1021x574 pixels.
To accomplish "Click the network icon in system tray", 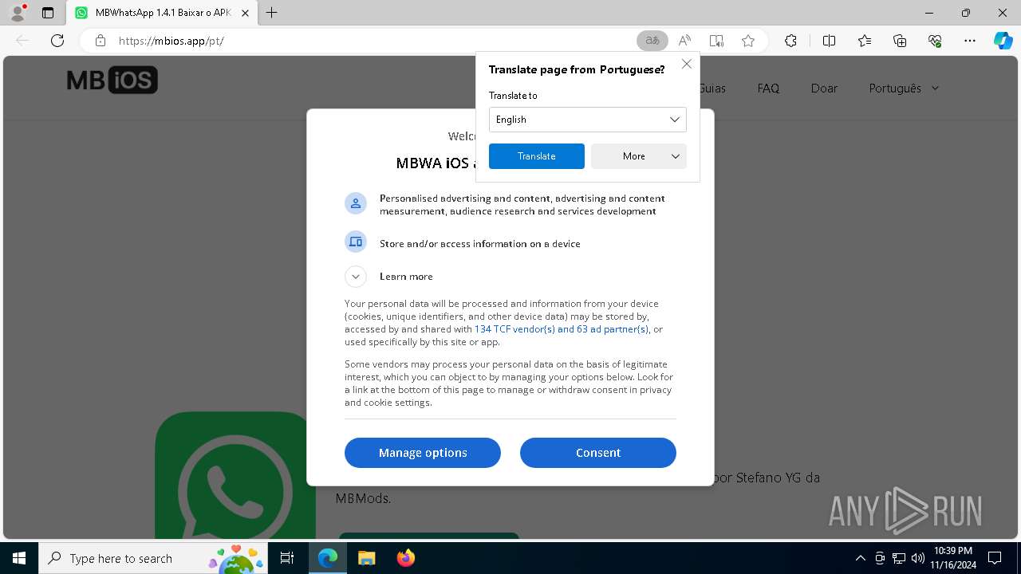I will (x=898, y=558).
